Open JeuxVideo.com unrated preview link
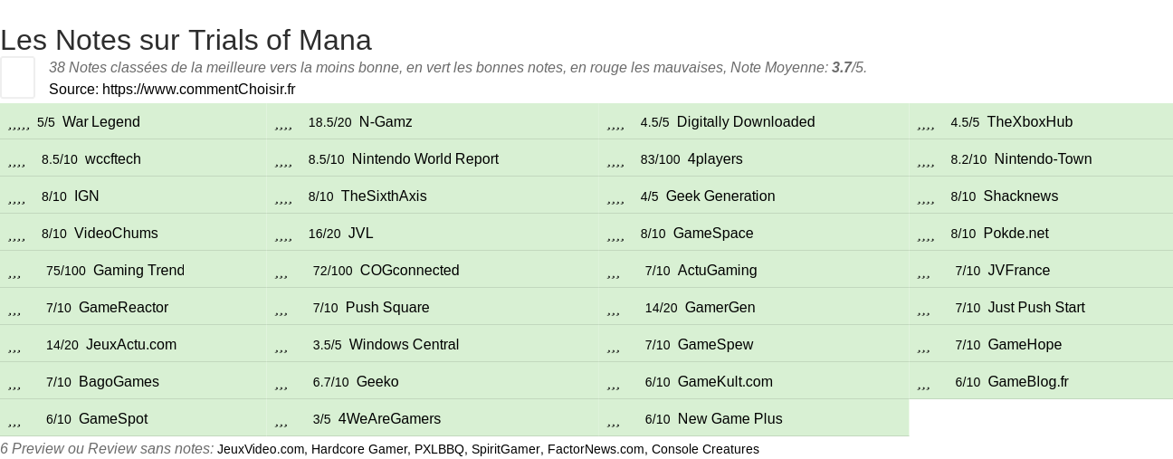 pyautogui.click(x=261, y=449)
